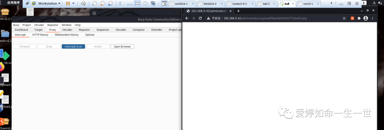384x130 pixels.
Task: Pin the VMware Workstation toolbar
Action: (27, 4)
